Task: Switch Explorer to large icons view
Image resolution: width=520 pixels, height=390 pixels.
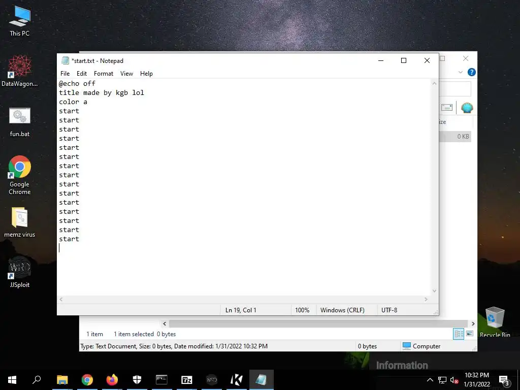Action: (x=470, y=334)
